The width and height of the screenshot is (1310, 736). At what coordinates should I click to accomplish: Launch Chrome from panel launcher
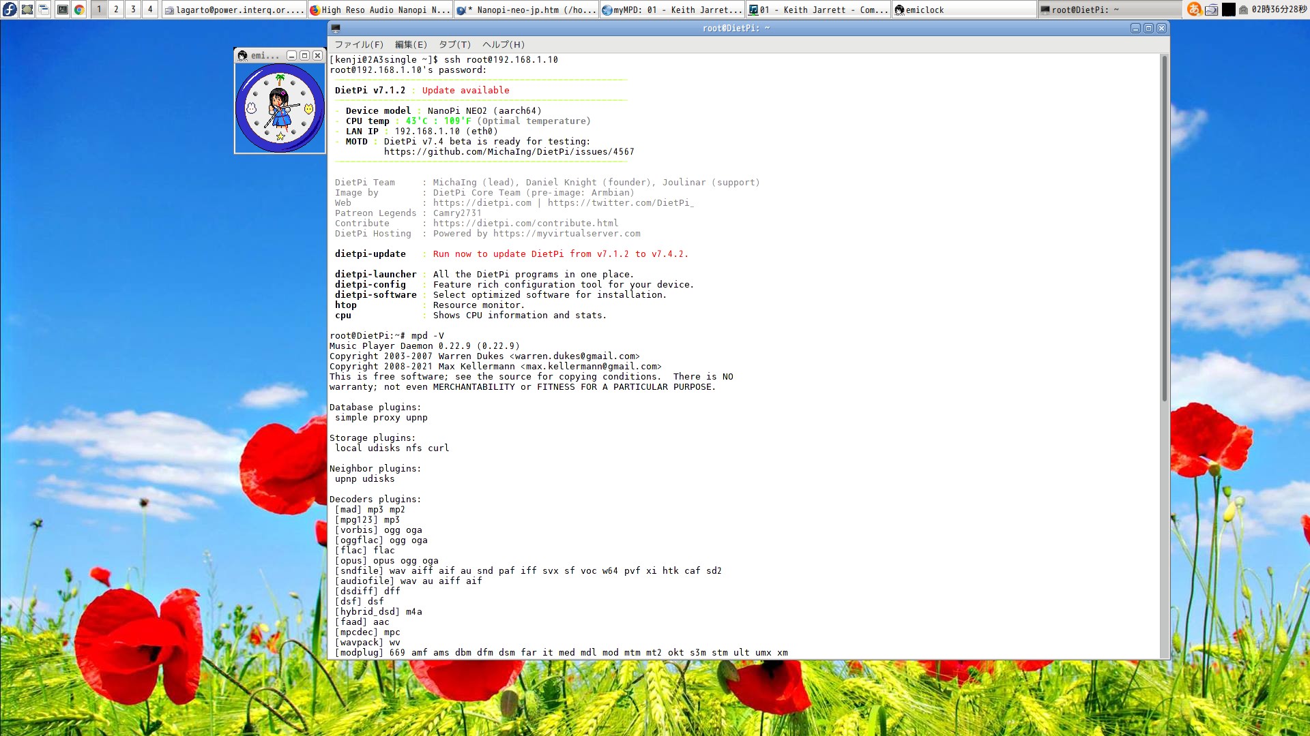click(x=79, y=10)
